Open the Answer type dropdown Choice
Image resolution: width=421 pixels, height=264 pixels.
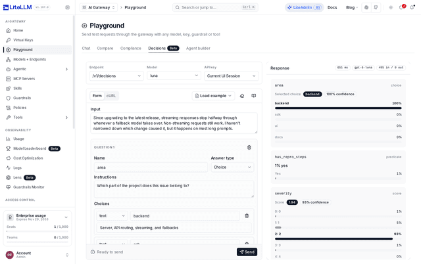tap(232, 167)
